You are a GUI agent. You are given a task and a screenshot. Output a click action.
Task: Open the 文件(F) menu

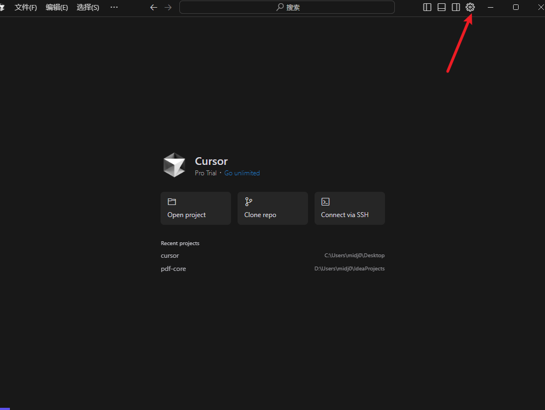coord(26,7)
